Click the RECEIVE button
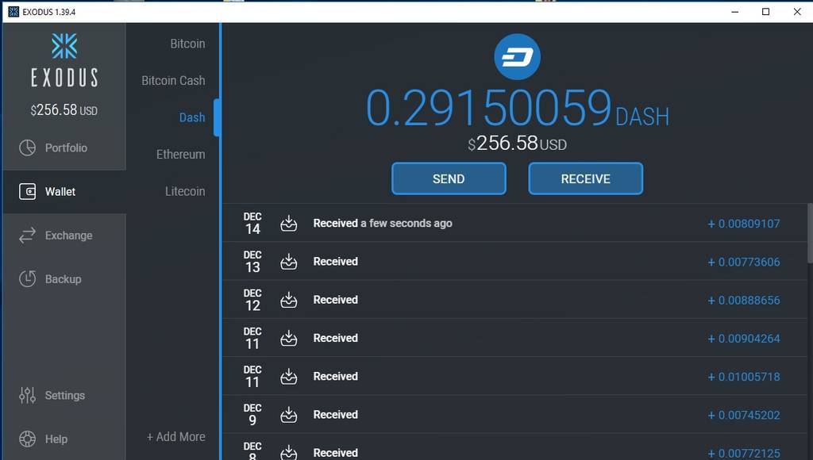813x460 pixels. tap(585, 178)
